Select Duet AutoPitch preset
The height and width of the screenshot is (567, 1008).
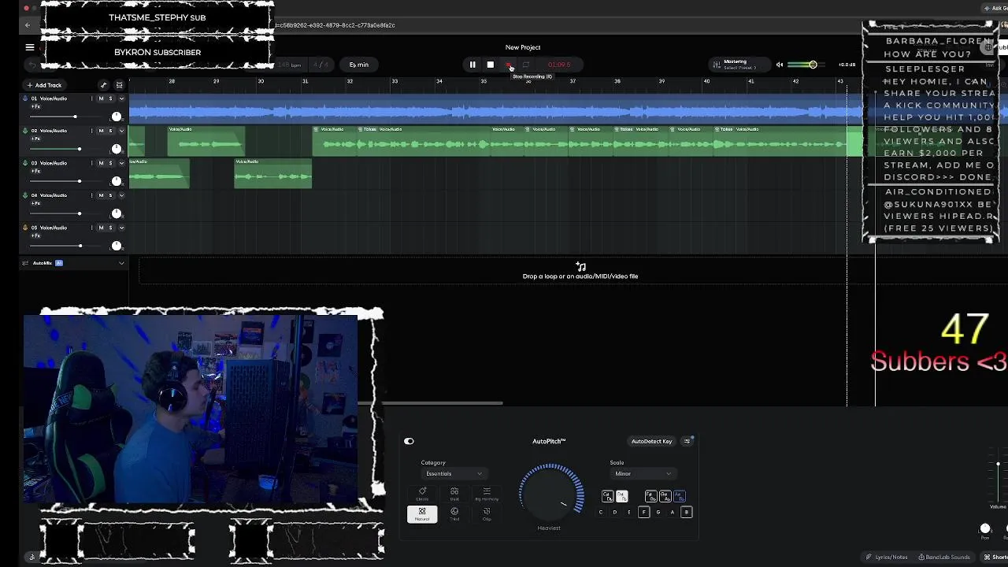click(454, 494)
